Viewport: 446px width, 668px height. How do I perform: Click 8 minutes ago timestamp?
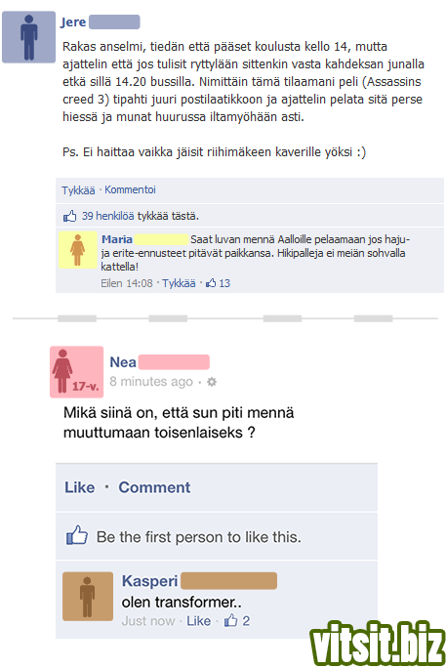tap(151, 382)
